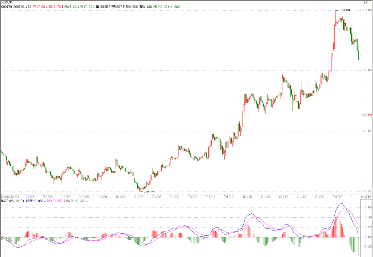Click the 01/05 date on the time axis

click(139, 197)
